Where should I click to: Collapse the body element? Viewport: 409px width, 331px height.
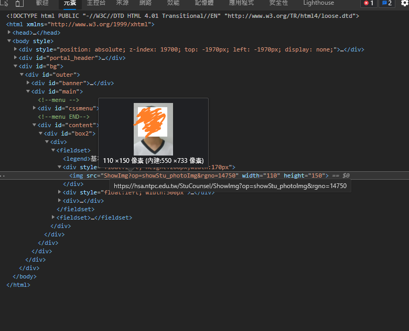click(x=9, y=41)
